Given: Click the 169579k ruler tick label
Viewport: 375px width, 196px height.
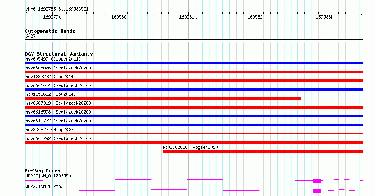Looking at the screenshot, I should 52,17.
